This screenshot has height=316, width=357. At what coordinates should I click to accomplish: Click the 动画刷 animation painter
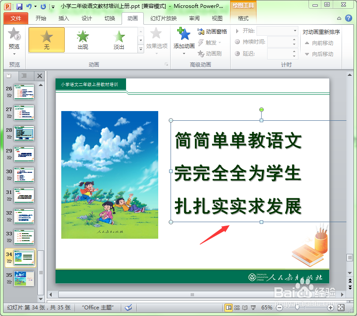(x=209, y=54)
